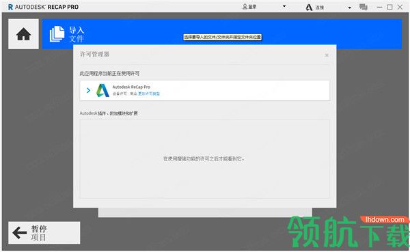Click the 'Autodesk ReCap Pro' product name
The width and height of the screenshot is (410, 252).
tap(131, 87)
